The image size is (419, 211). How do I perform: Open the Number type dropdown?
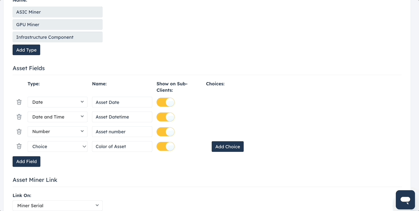[58, 131]
